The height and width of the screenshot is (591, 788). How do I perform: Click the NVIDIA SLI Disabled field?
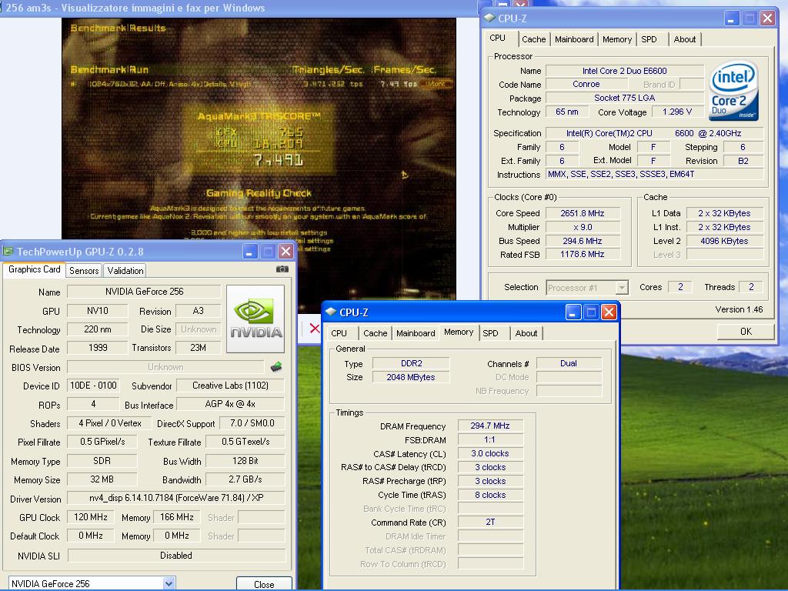(x=176, y=556)
